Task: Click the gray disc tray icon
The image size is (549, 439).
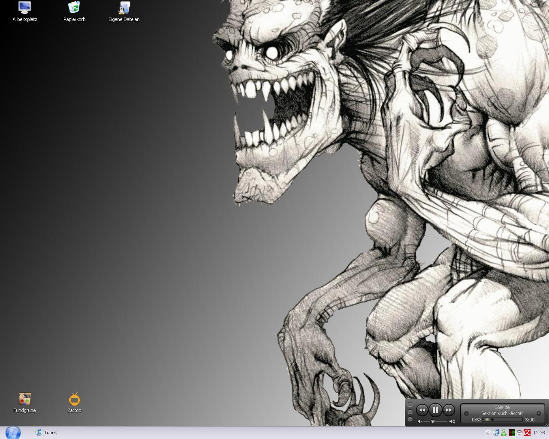Action: 519,432
